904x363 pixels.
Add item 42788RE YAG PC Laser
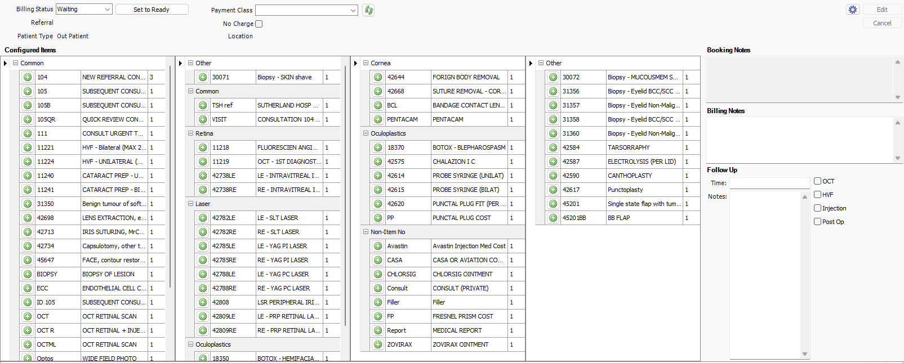click(203, 288)
